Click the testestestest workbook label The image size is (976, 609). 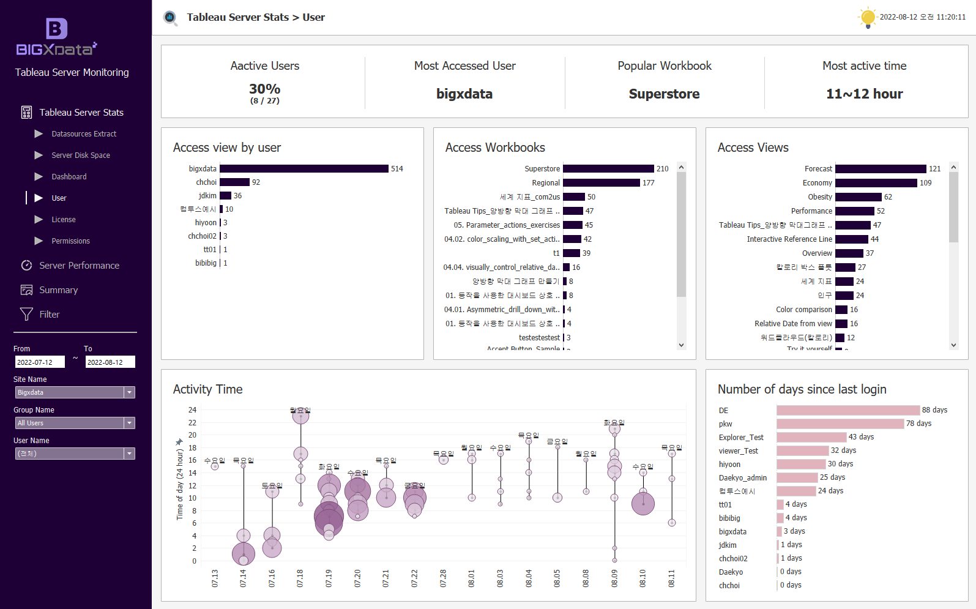coord(539,337)
